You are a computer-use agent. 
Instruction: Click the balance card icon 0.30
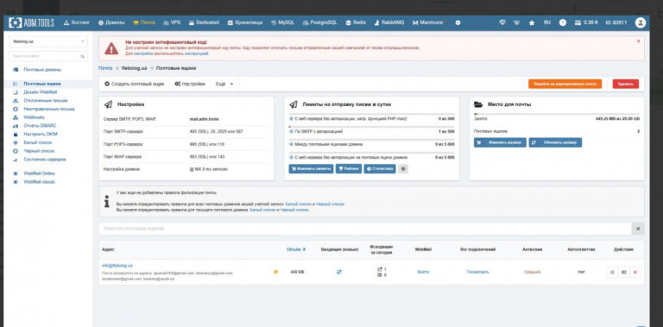pos(586,22)
